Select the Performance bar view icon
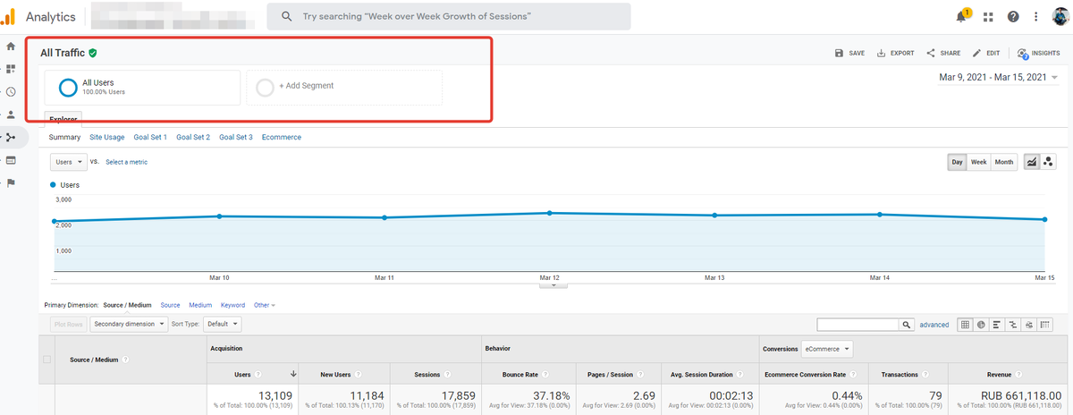The height and width of the screenshot is (415, 1073). coord(997,325)
